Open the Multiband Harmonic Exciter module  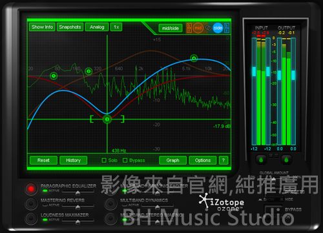point(110,189)
